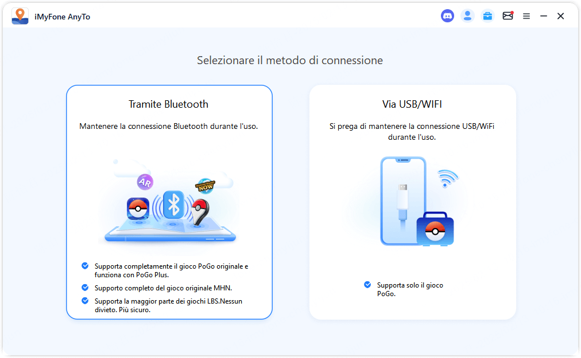
Task: Select the Tramite Bluetooth connection card
Action: (169, 202)
